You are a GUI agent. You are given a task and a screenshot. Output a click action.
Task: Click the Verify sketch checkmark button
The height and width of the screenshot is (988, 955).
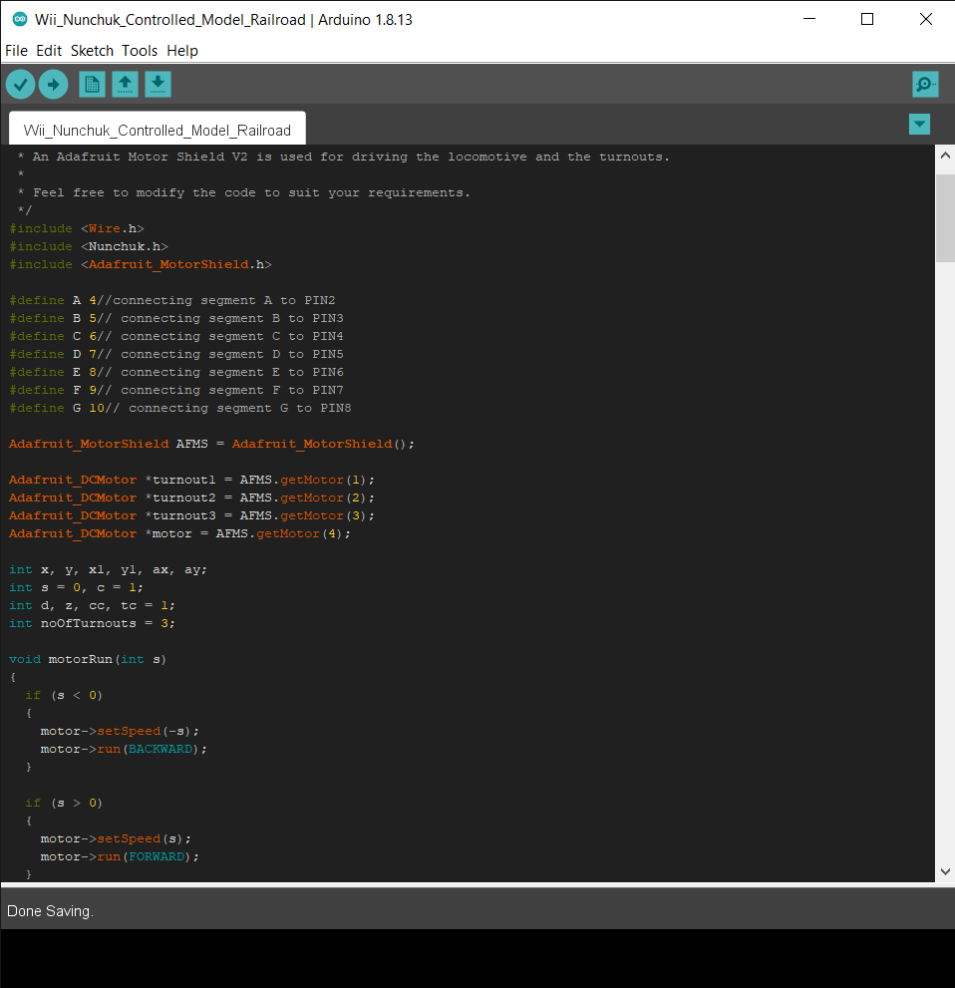pos(20,85)
